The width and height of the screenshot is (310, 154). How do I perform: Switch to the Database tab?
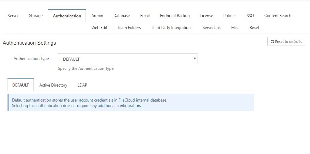pyautogui.click(x=122, y=16)
